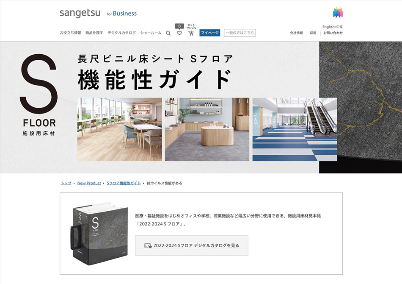The width and height of the screenshot is (402, 284).
Task: Click the マイページ button
Action: point(210,33)
